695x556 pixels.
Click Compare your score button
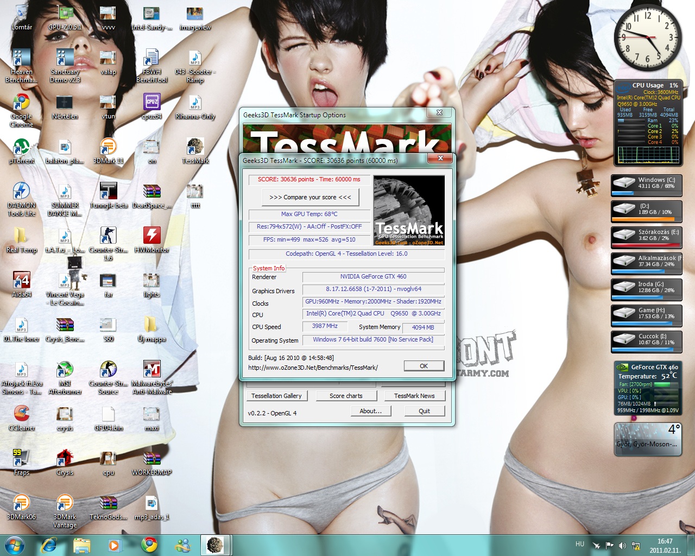click(310, 197)
